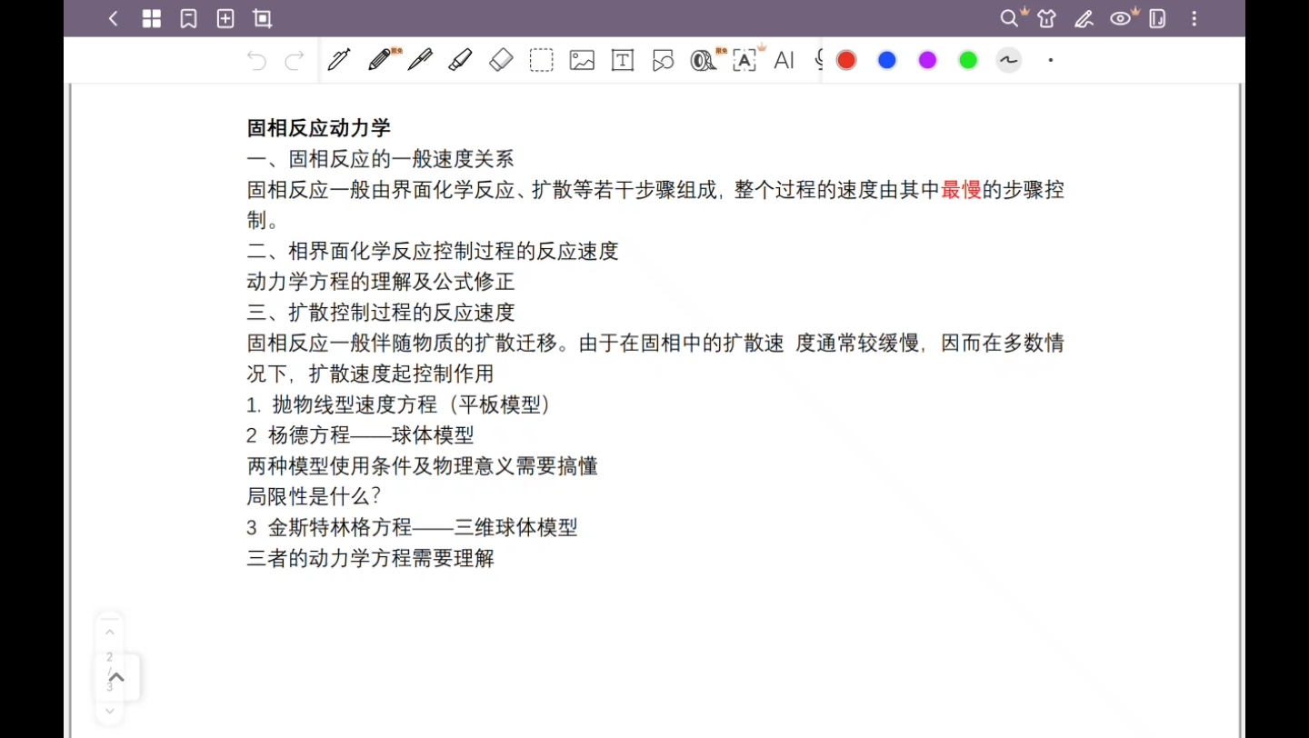The width and height of the screenshot is (1309, 738).
Task: Click the red word 最慢
Action: [961, 190]
